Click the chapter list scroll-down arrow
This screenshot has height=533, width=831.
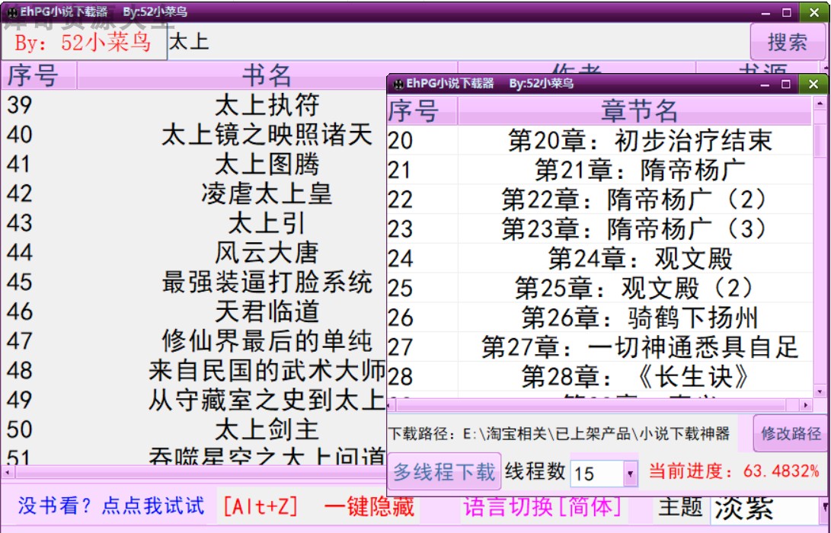820,391
